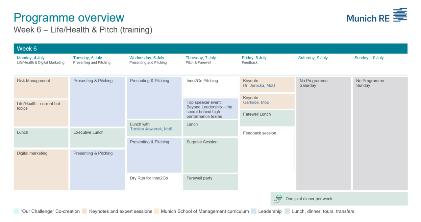
Task: Select the Dry Run for Inno2Go block
Action: [x=154, y=182]
